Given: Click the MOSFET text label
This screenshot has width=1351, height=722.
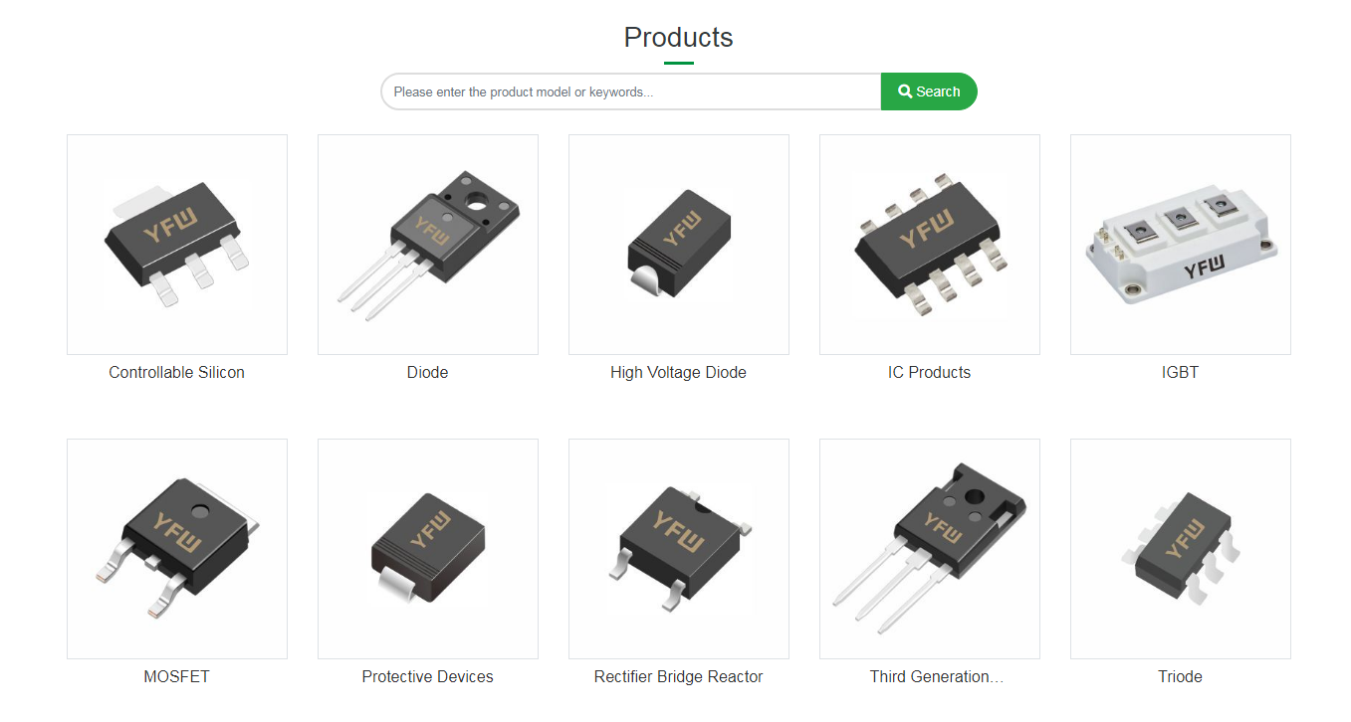Looking at the screenshot, I should [x=177, y=677].
